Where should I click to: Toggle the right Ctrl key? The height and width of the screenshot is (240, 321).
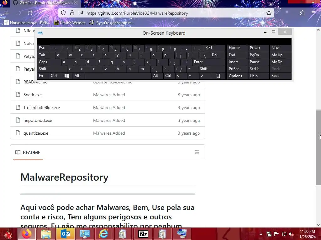(169, 76)
